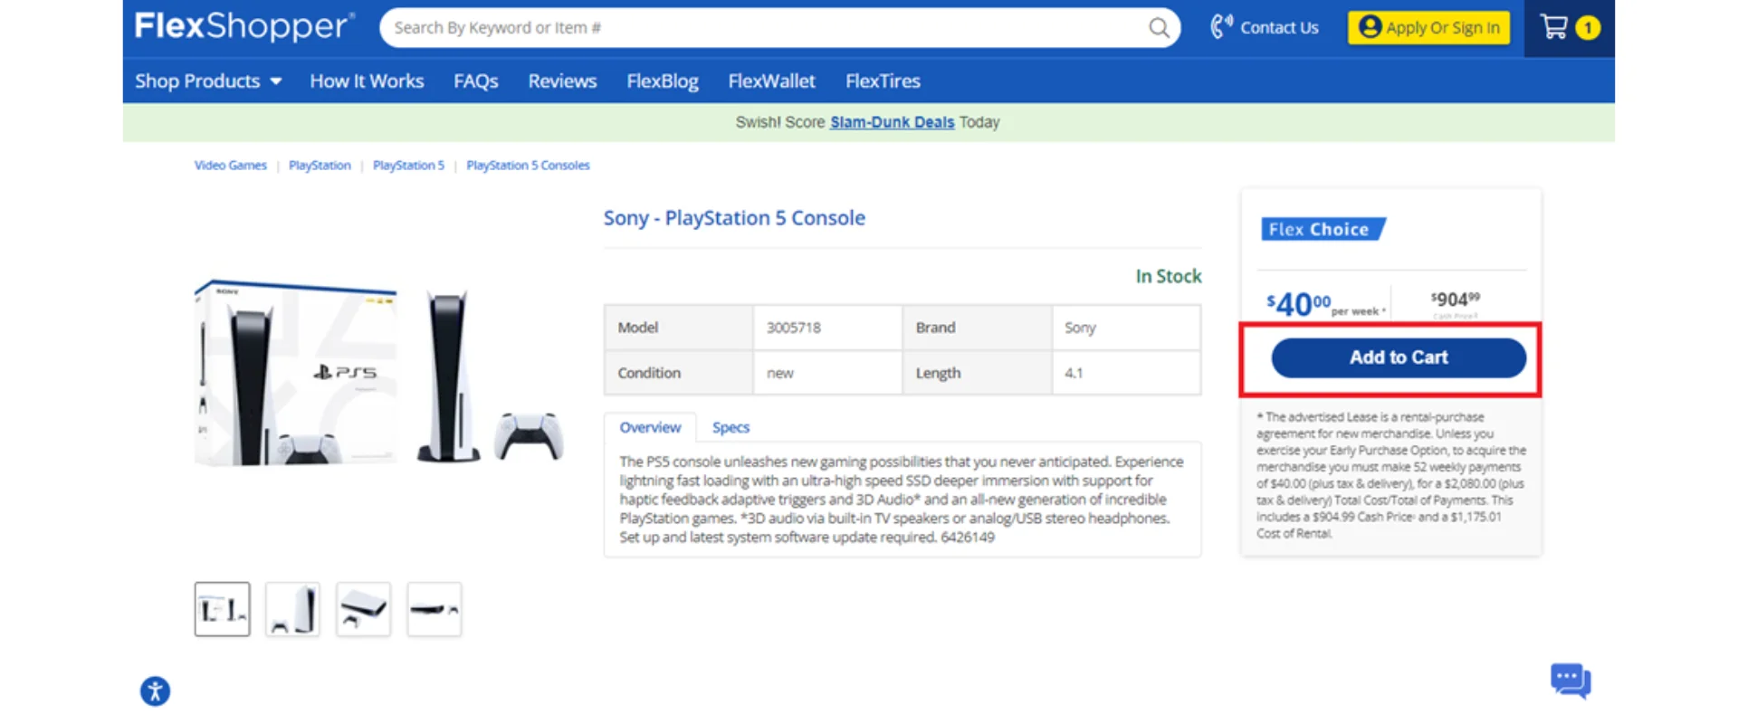The width and height of the screenshot is (1738, 724).
Task: Open the PlayStation 5 Consoles breadcrumb
Action: pyautogui.click(x=528, y=165)
